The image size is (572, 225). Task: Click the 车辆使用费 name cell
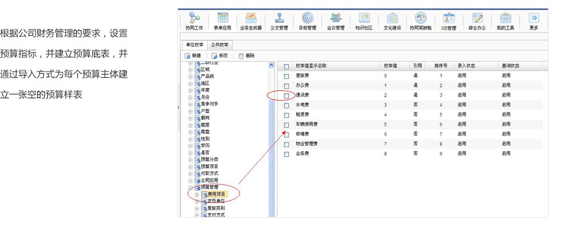(306, 124)
